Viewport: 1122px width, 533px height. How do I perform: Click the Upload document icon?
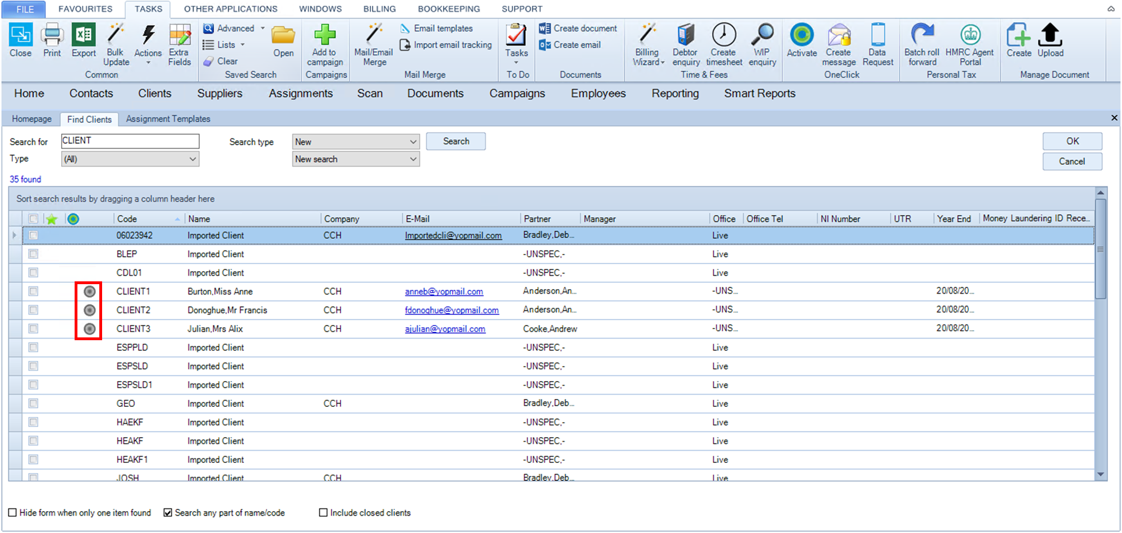coord(1050,35)
